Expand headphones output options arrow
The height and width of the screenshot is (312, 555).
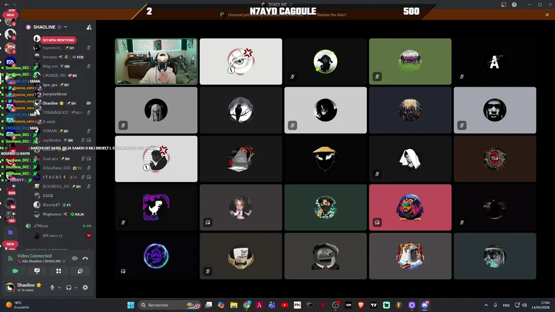point(76,287)
